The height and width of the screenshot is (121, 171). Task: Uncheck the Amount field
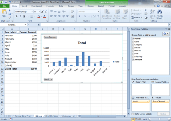tap(133, 60)
